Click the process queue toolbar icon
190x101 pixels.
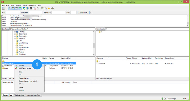[28, 8]
